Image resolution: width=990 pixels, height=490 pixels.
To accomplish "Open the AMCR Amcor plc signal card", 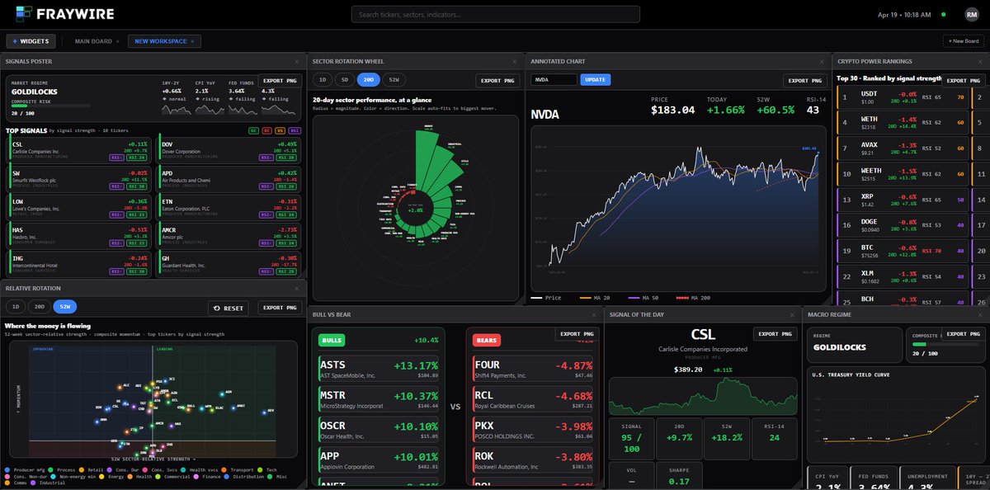I will point(228,235).
